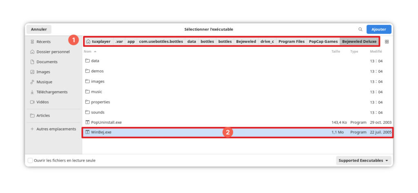Click the search magnifier icon in header

coord(360,29)
